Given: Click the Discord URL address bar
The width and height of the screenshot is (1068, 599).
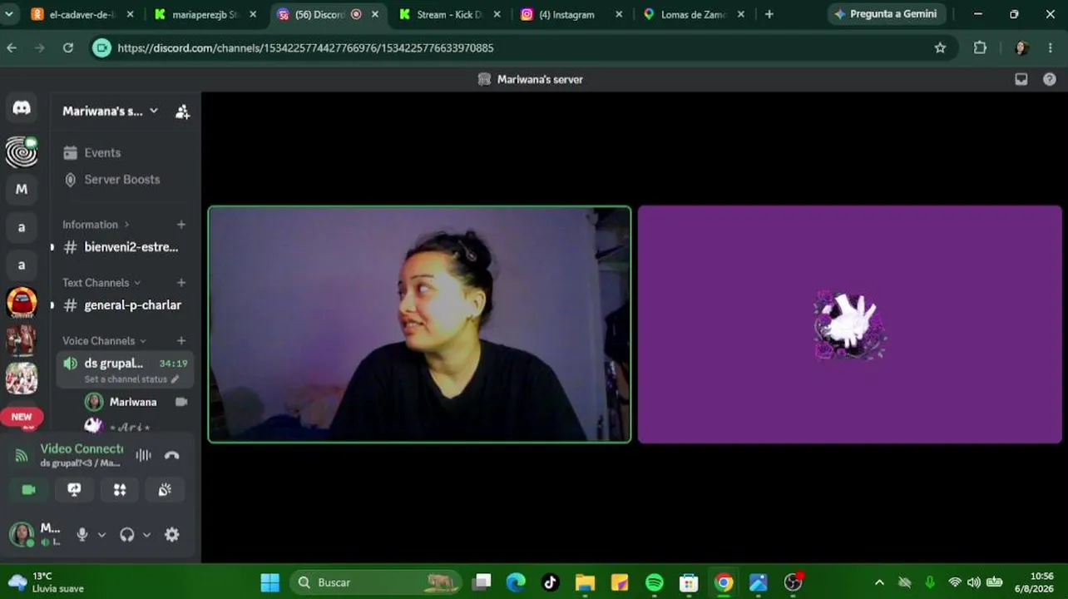Looking at the screenshot, I should pos(521,48).
